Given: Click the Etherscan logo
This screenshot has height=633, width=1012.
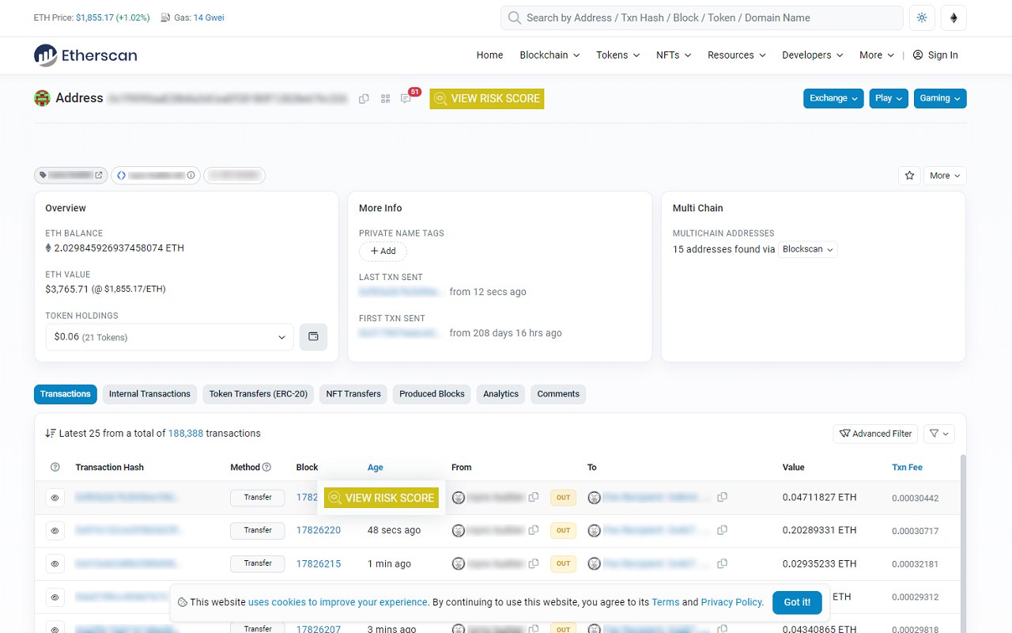Looking at the screenshot, I should point(85,55).
